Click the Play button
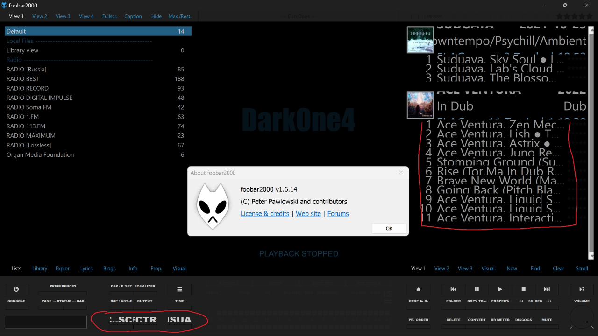 tap(500, 289)
